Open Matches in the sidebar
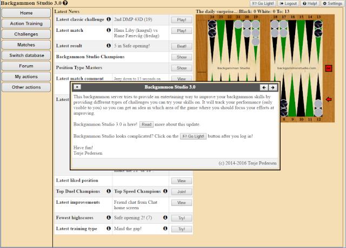Image resolution: width=346 pixels, height=248 pixels. coord(26,45)
